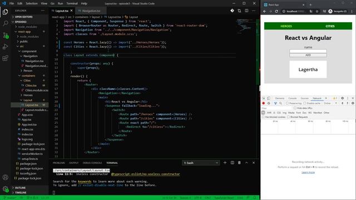Open the Run and Debug view
356x200 pixels.
(6, 47)
